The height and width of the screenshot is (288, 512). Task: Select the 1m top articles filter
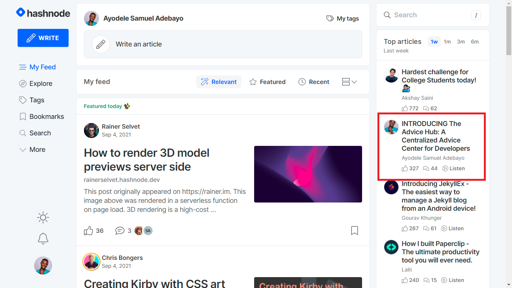(x=447, y=42)
